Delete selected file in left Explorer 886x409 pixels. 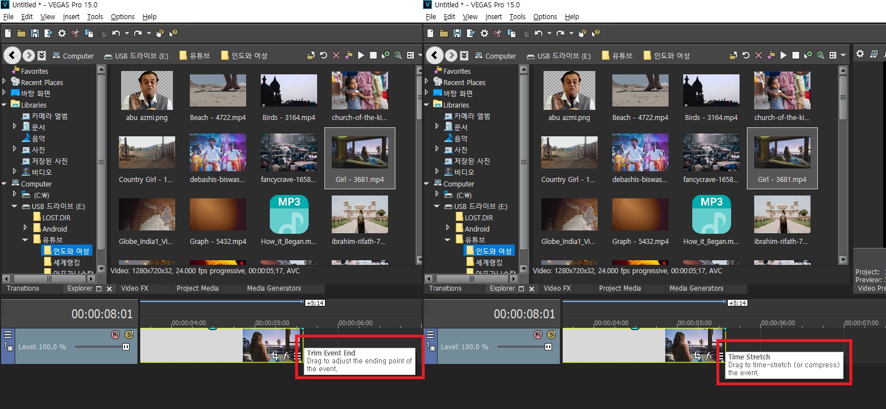[336, 55]
